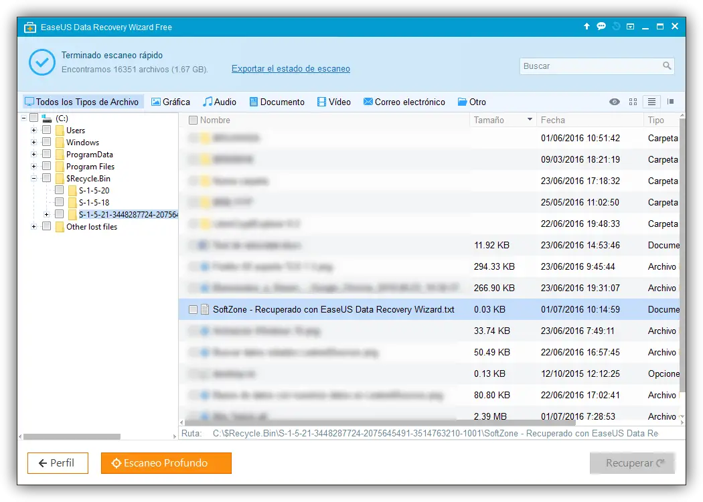The width and height of the screenshot is (703, 502).
Task: Click the Users folder icon
Action: coord(60,131)
